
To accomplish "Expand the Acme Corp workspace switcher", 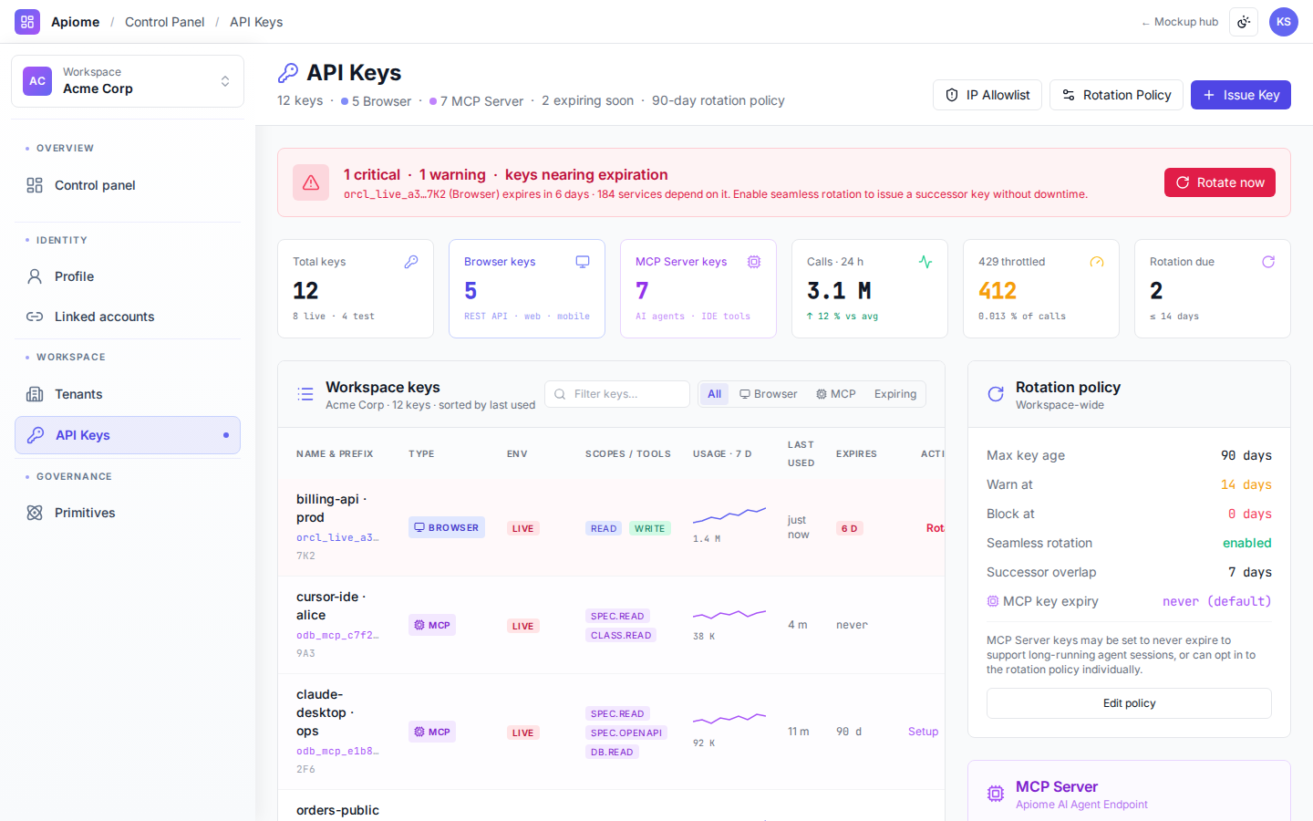I will tap(128, 81).
